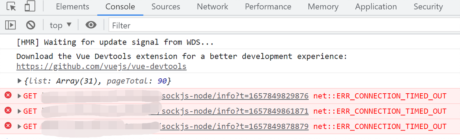This screenshot has width=460, height=139.
Task: Expand the third failed GET request entry
Action: point(20,127)
